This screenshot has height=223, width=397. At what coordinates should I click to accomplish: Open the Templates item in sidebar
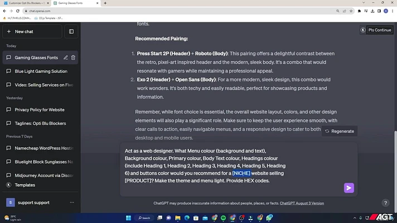[25, 185]
